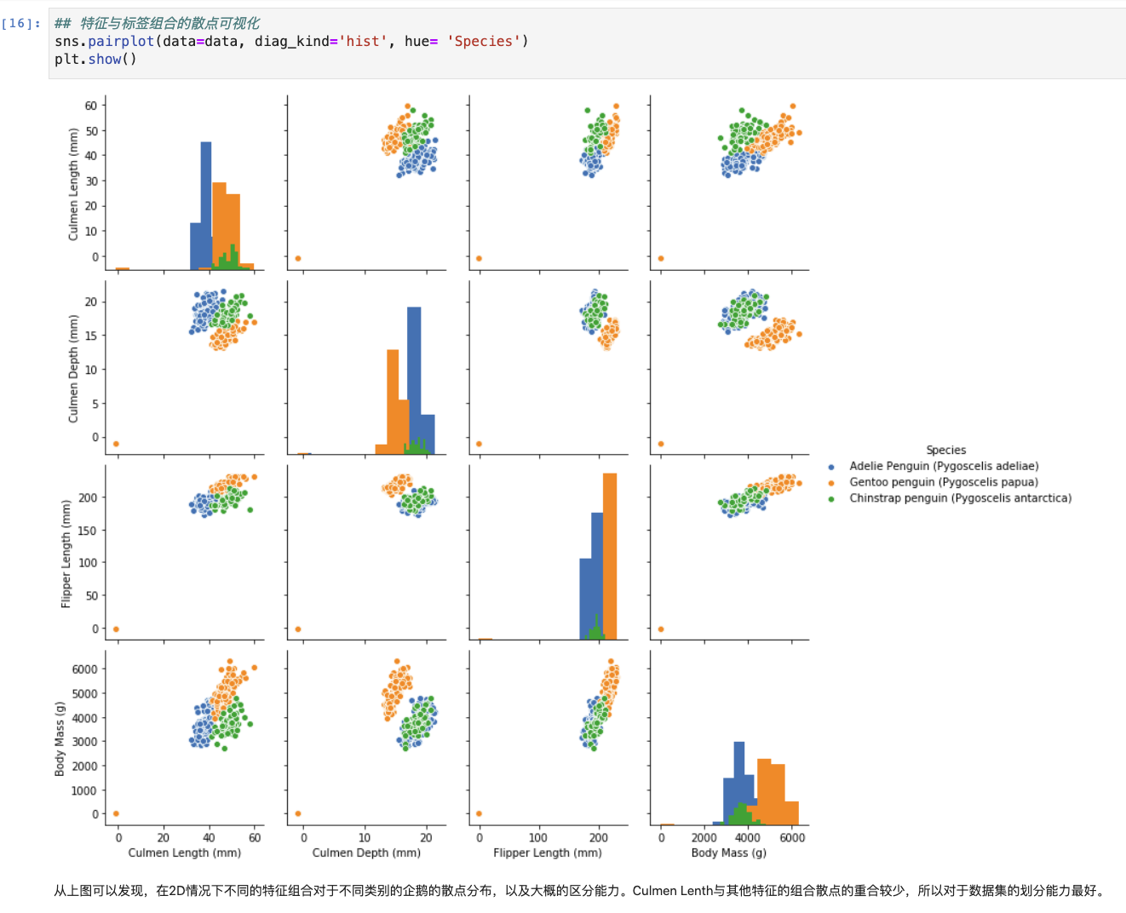Select the green Chinstrap penguin legend dot

831,499
